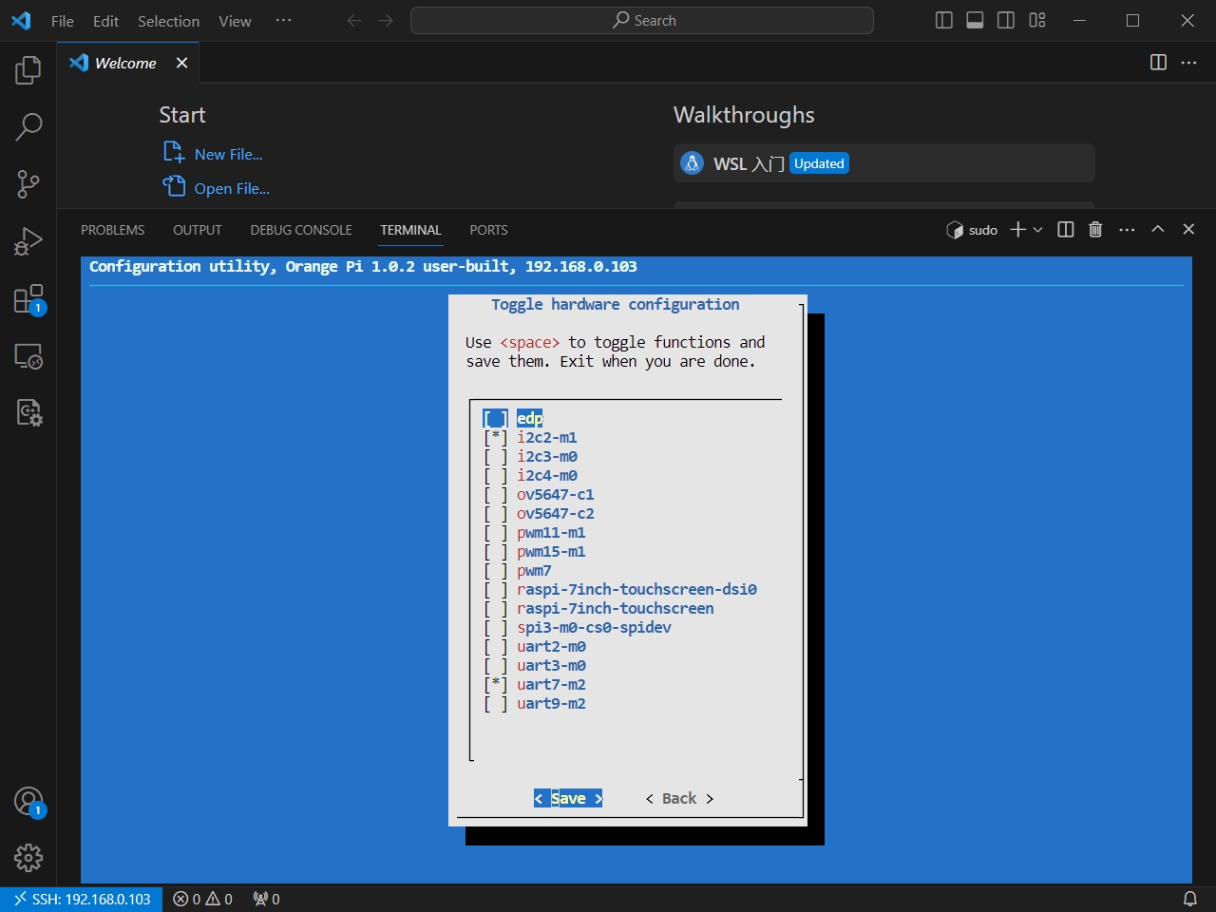The height and width of the screenshot is (912, 1216).
Task: Open the Remote Explorer view
Action: (x=28, y=356)
